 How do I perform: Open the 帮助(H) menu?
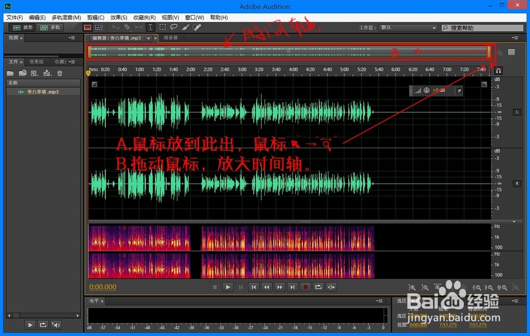(x=219, y=17)
